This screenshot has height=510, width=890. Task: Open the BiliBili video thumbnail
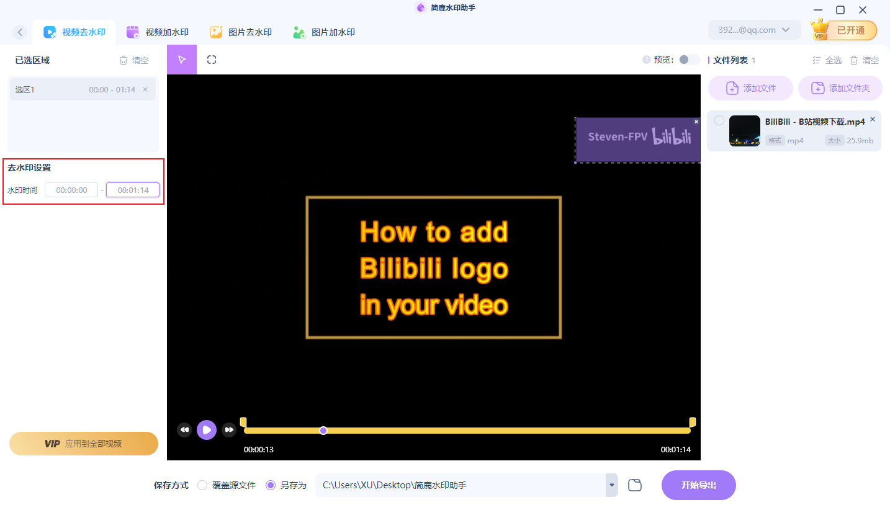pyautogui.click(x=745, y=131)
